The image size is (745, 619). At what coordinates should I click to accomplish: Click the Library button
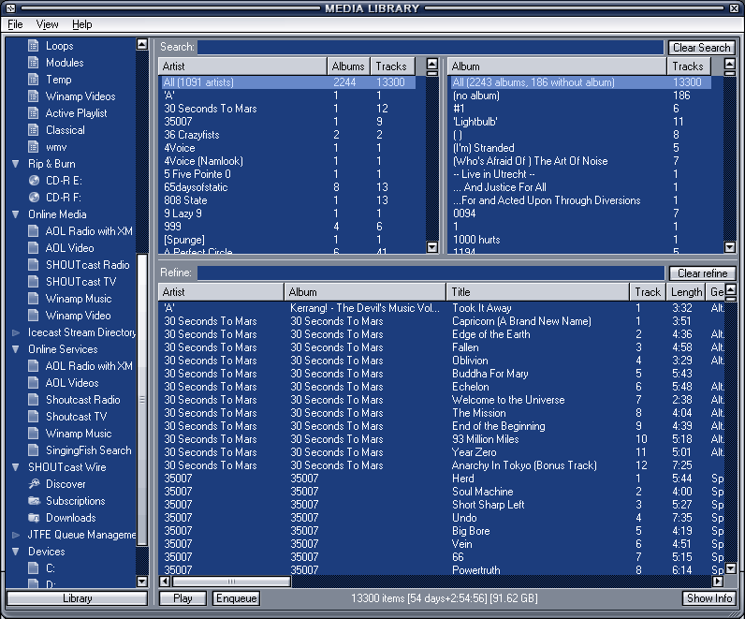[x=77, y=598]
